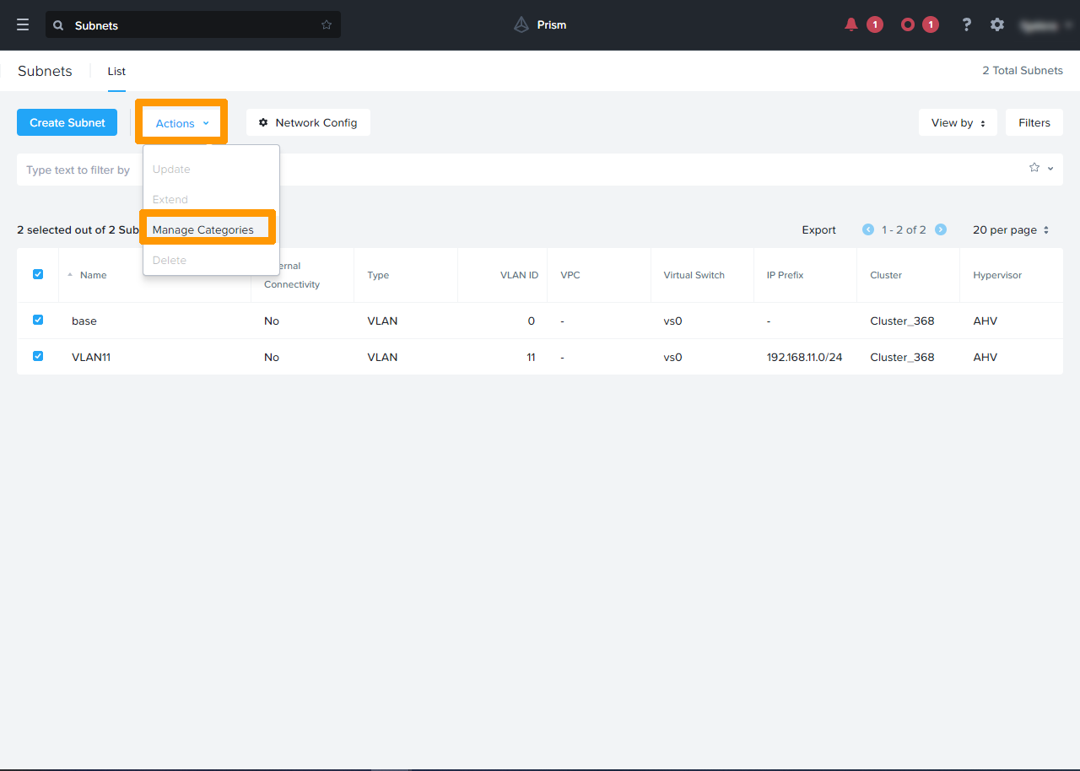Click the Prism logo in the header

pos(521,24)
